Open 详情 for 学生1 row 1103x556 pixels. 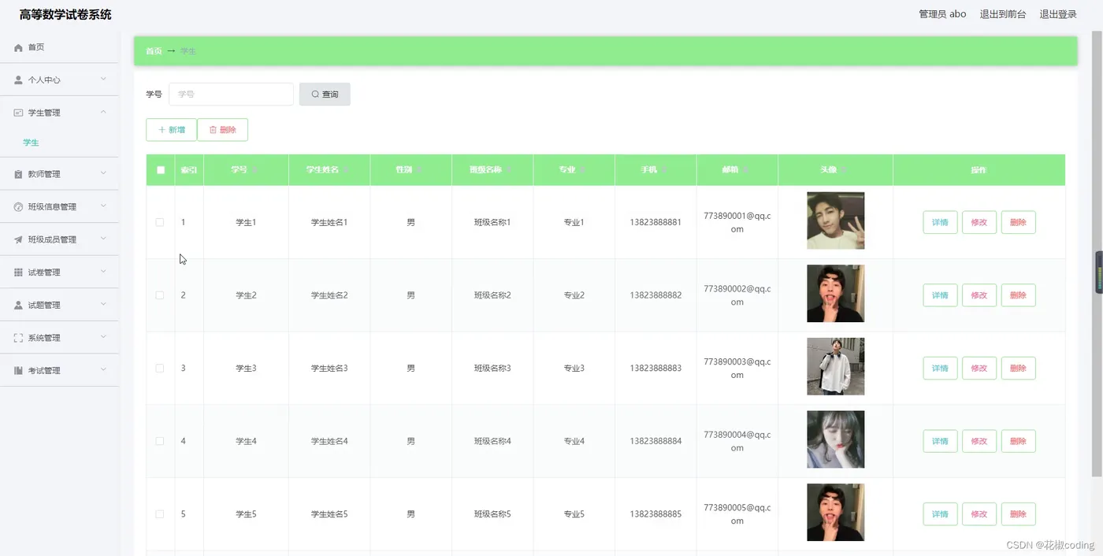click(940, 223)
